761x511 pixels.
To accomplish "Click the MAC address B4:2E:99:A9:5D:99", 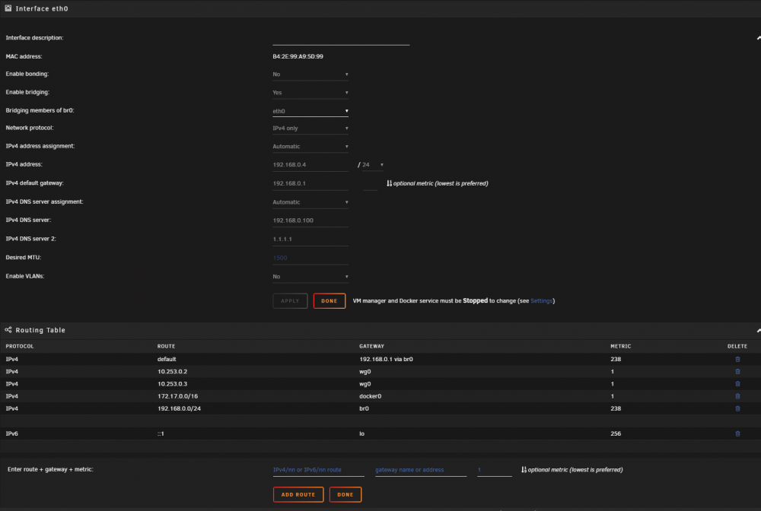I will [298, 56].
